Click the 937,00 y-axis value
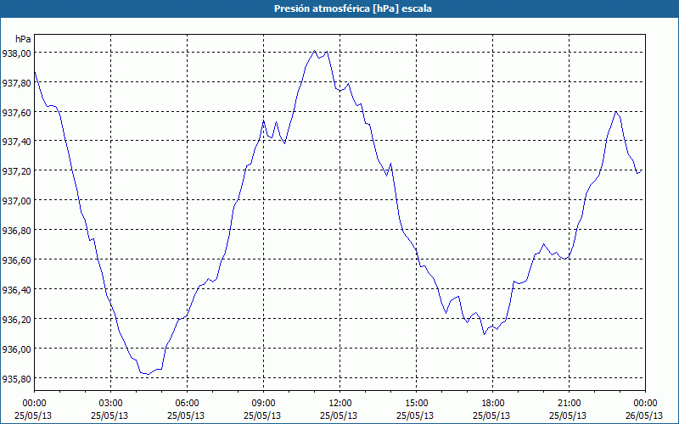 [16, 201]
